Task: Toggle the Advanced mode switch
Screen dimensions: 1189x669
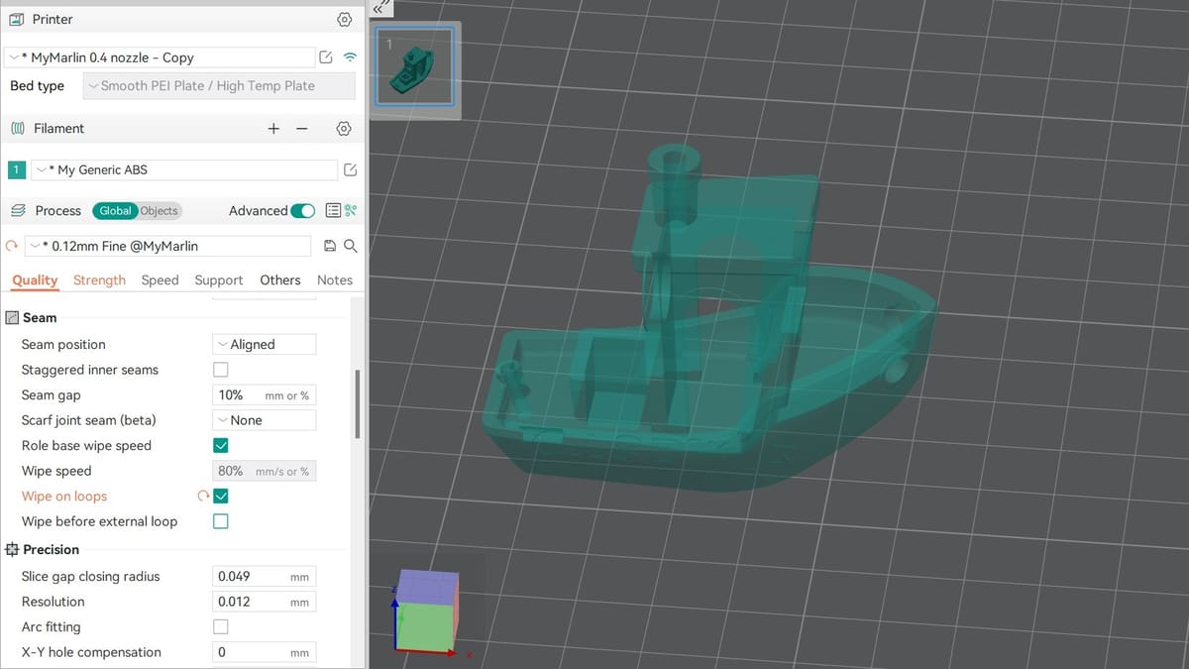Action: pos(303,210)
